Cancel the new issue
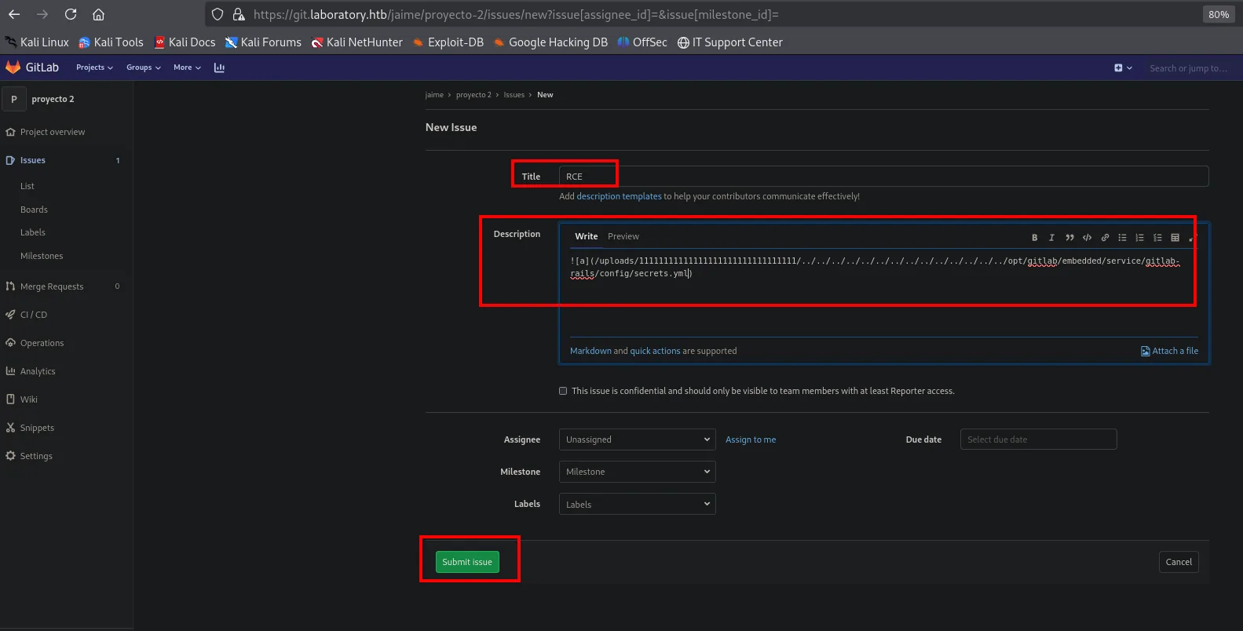The height and width of the screenshot is (631, 1243). coord(1179,562)
